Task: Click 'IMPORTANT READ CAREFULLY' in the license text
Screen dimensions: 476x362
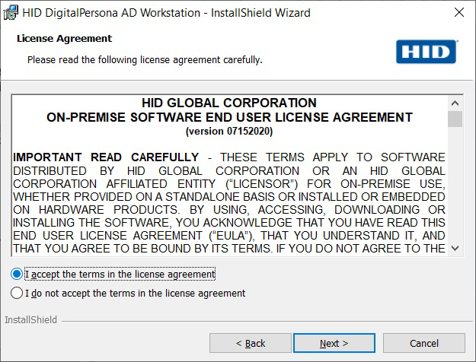Action: [x=106, y=157]
